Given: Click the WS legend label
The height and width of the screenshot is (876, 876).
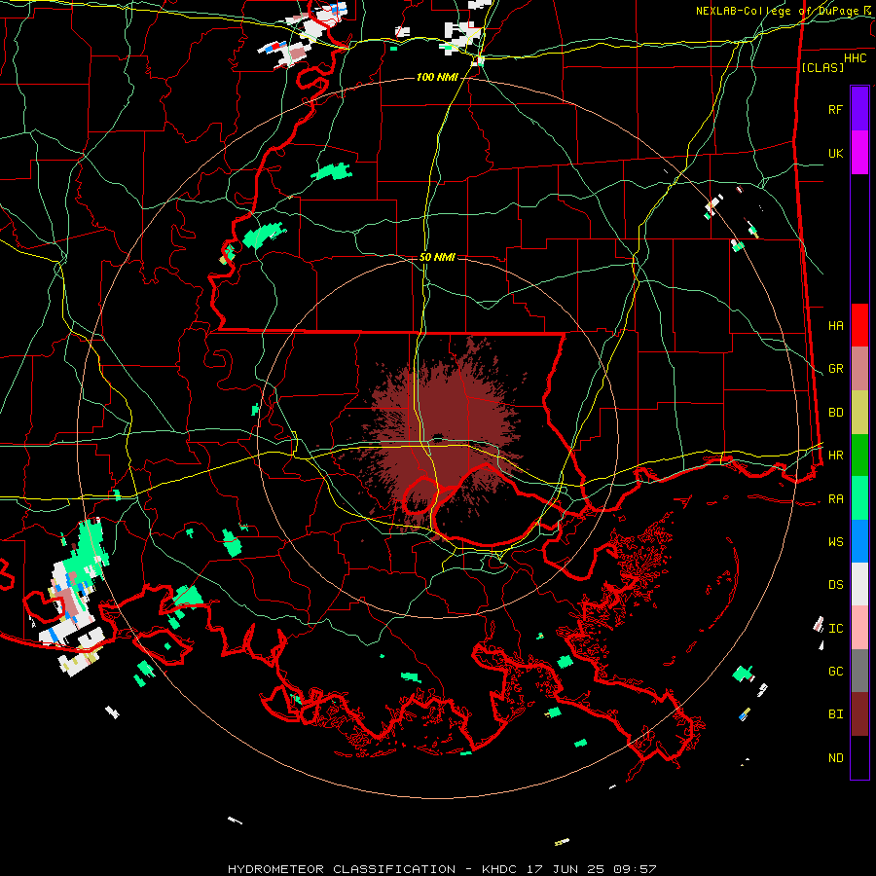Looking at the screenshot, I should tap(835, 542).
